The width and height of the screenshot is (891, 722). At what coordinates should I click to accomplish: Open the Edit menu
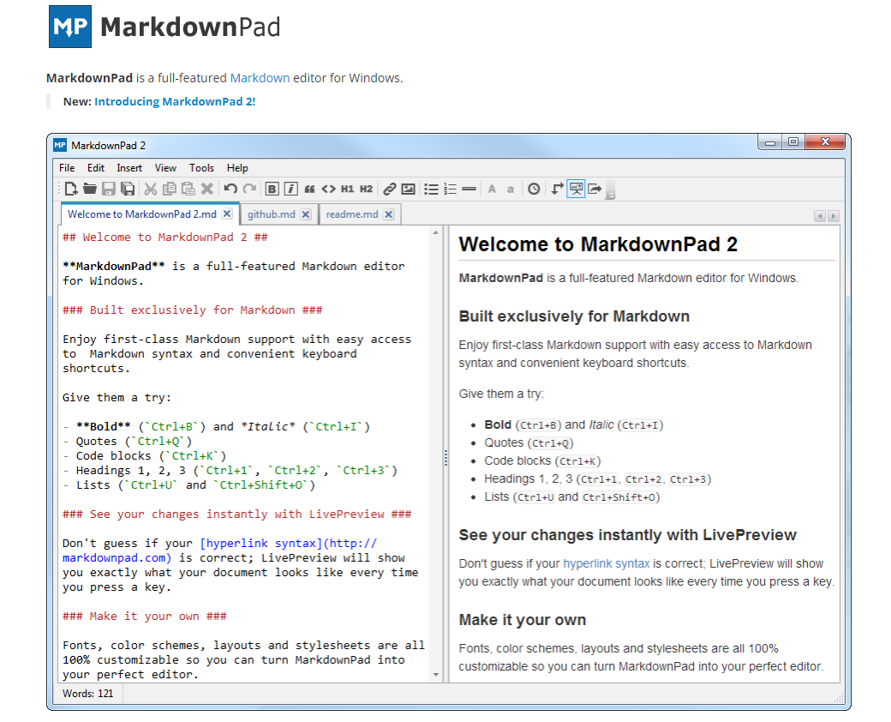[x=95, y=168]
